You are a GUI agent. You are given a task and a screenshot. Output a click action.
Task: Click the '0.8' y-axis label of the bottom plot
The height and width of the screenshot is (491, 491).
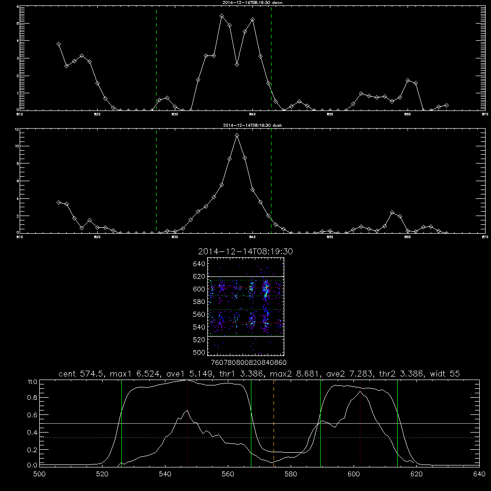[x=33, y=397]
